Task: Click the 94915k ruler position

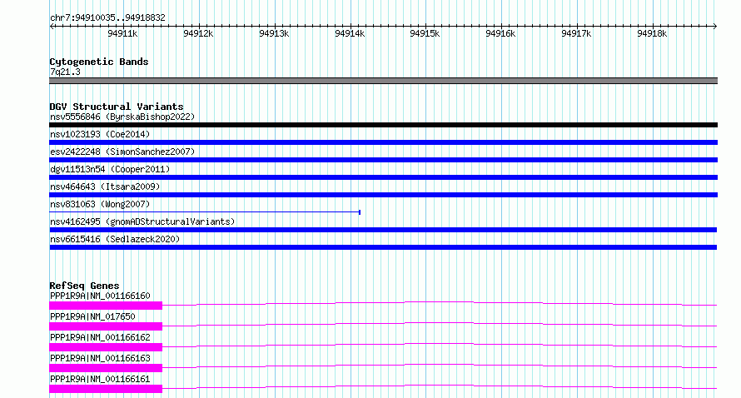Action: click(425, 33)
